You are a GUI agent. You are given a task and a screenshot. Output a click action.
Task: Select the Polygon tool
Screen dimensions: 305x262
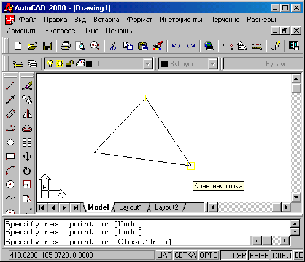[10, 142]
